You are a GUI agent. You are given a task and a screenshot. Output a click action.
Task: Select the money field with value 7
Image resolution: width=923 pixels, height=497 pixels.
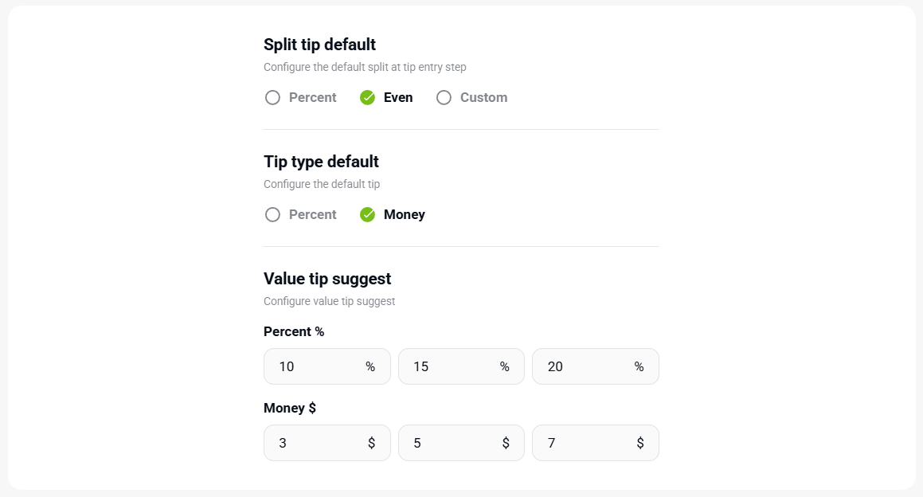point(584,443)
